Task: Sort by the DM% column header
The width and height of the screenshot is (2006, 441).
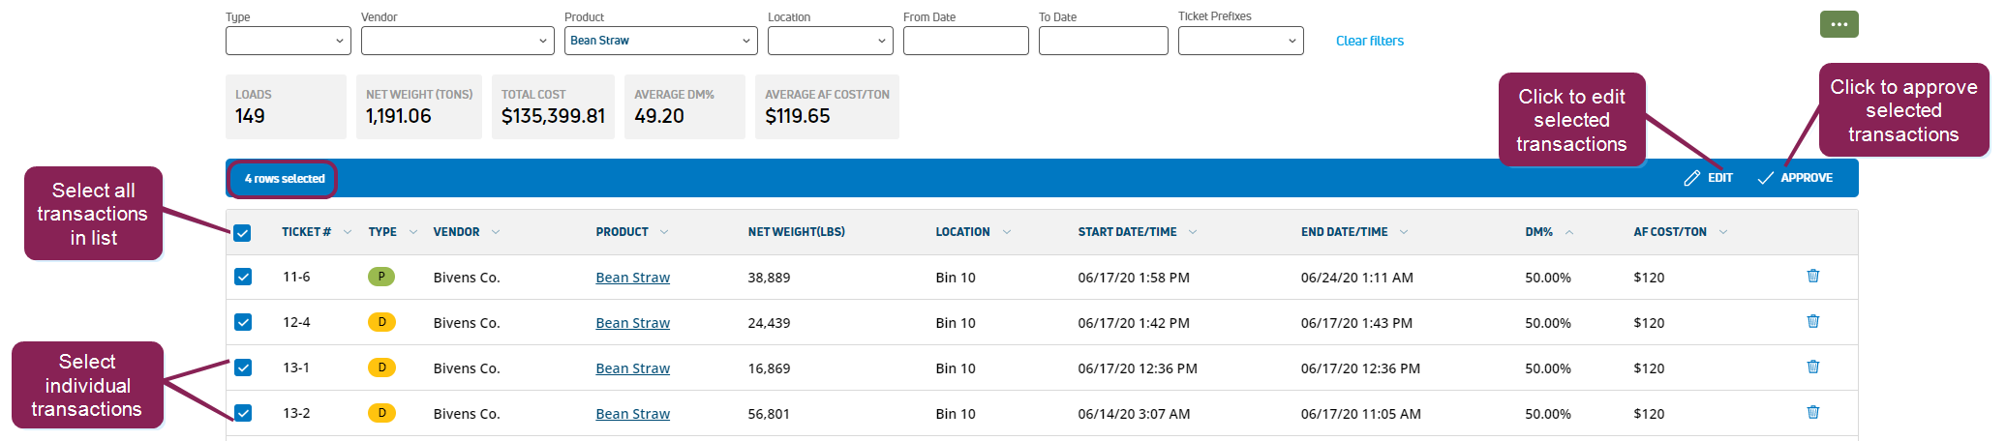Action: (x=1538, y=232)
